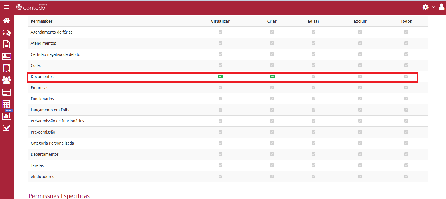Open the people group sidebar icon
Viewport: 446px width, 199px height.
7,80
